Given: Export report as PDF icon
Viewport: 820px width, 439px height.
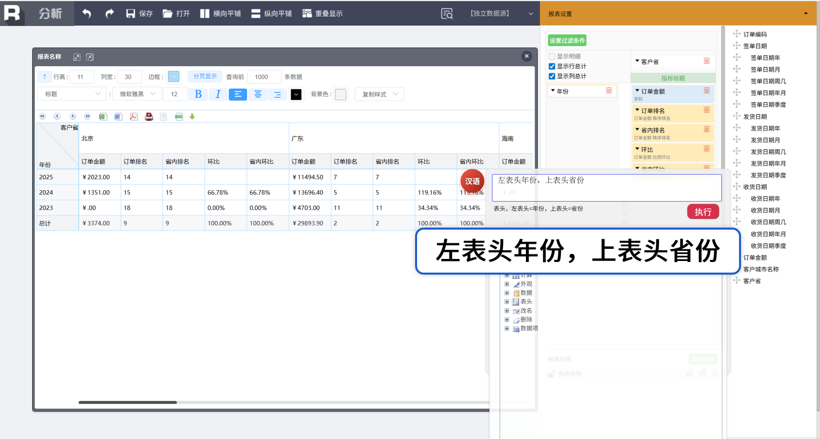Looking at the screenshot, I should pos(133,116).
